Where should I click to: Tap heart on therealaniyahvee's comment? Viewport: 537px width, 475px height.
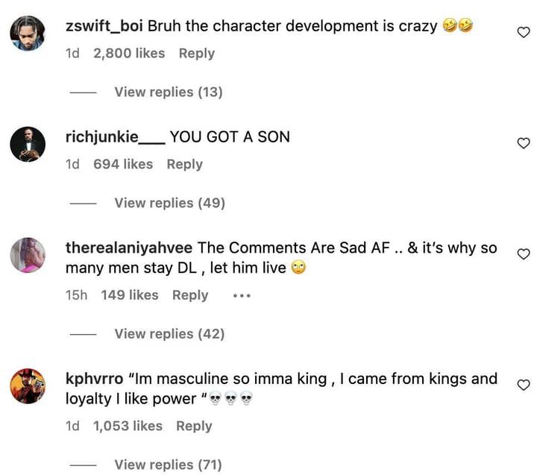524,254
